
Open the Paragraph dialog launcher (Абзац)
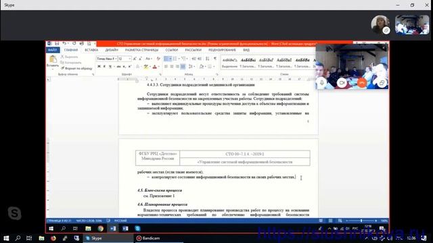pos(217,74)
